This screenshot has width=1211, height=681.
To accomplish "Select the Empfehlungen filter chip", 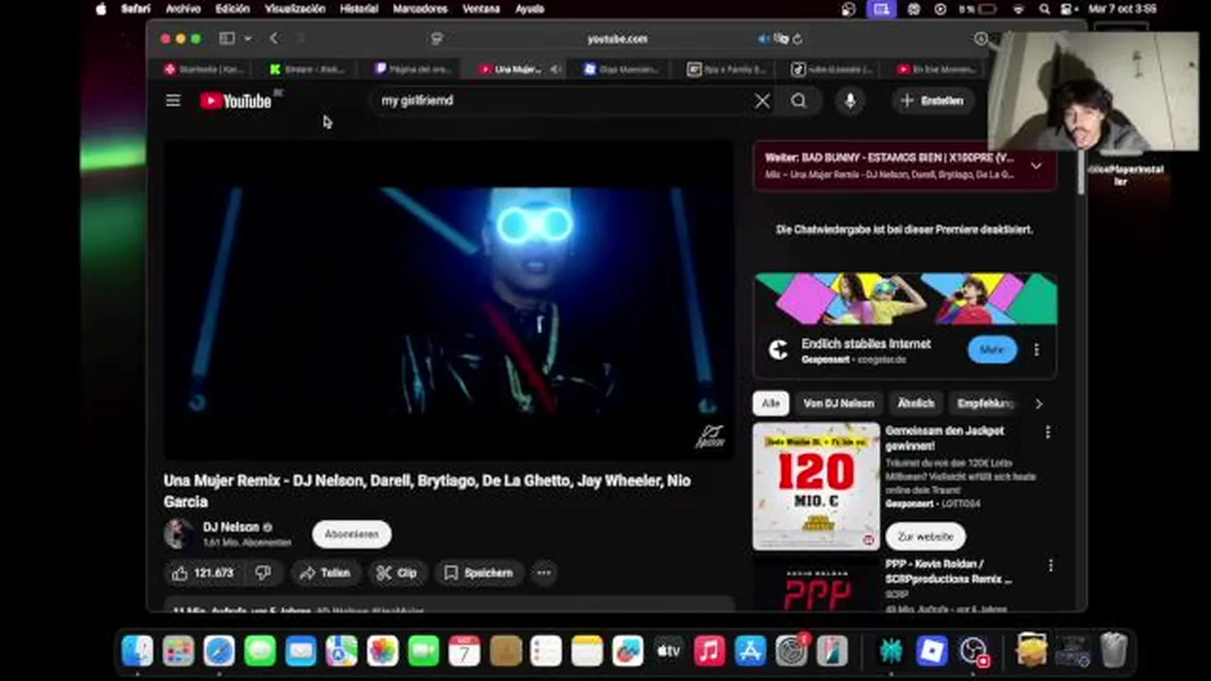I will [x=985, y=403].
